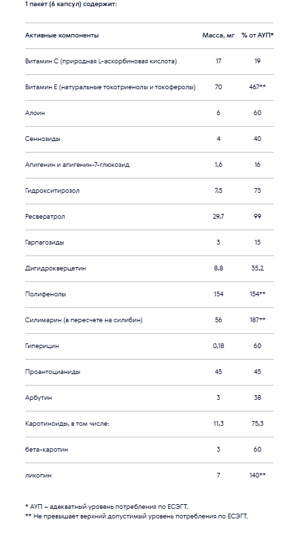Screen dimensions: 283x545
Task: Click the "Масса, мг" column header
Action: pyautogui.click(x=218, y=35)
